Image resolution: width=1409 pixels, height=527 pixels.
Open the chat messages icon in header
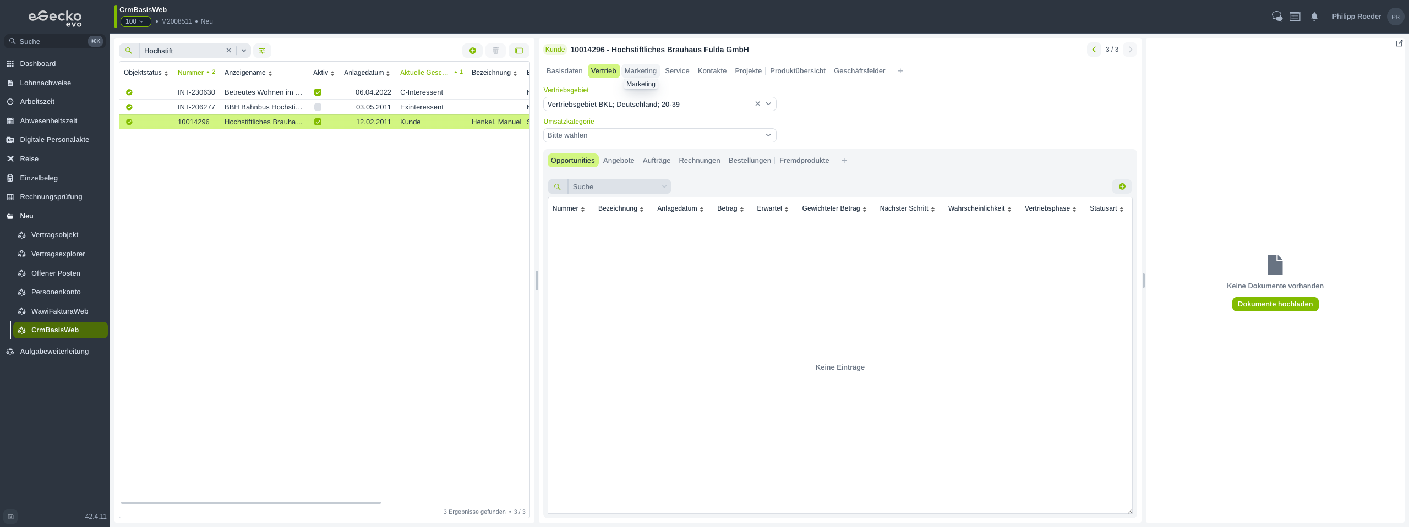coord(1277,17)
